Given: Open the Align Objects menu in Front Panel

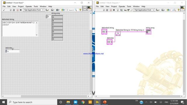Looking at the screenshot, I should pos(47,10).
